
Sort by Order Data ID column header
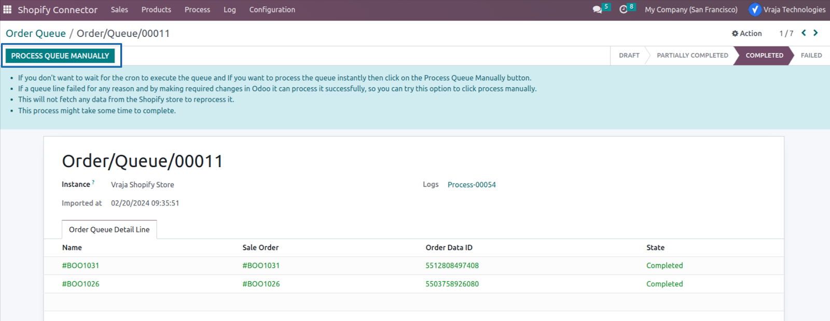[449, 248]
